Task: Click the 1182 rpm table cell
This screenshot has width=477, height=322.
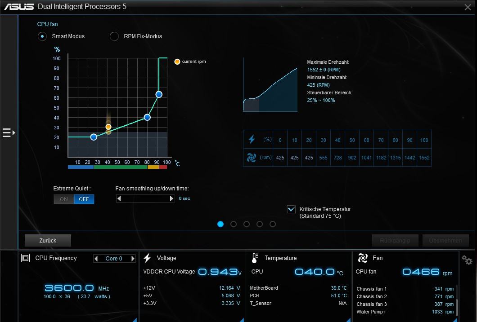Action: tap(381, 158)
